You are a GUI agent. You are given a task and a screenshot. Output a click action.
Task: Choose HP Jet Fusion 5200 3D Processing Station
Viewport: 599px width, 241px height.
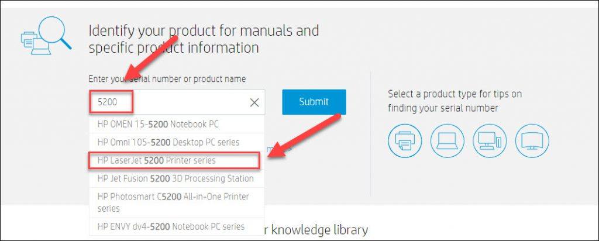tap(177, 178)
